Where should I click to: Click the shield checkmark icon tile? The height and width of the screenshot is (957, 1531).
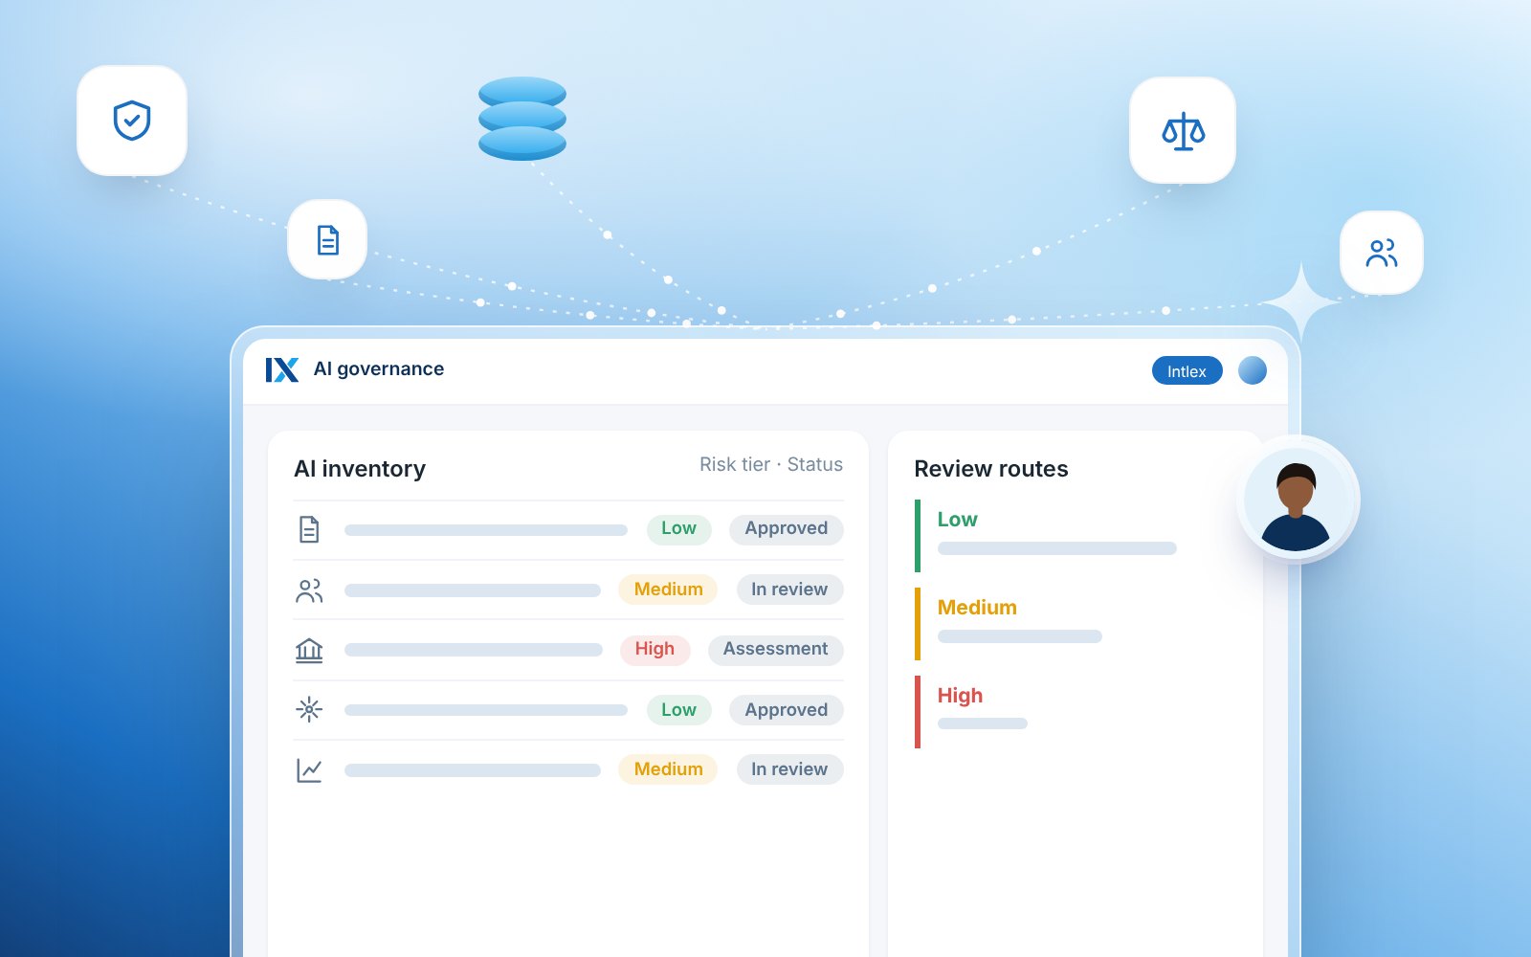[x=132, y=121]
